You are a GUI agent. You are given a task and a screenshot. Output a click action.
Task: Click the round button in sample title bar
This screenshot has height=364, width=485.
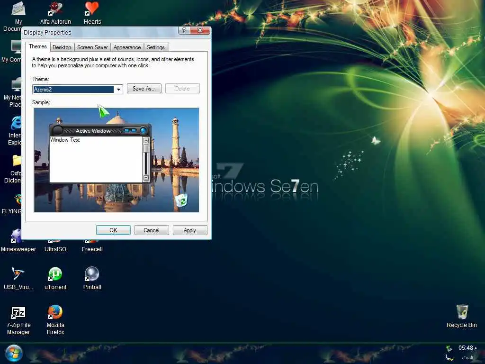tap(143, 131)
